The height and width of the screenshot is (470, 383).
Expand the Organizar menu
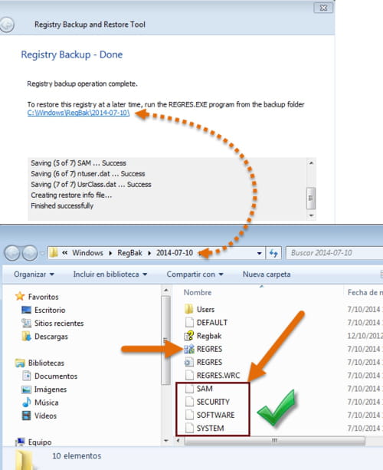click(x=34, y=274)
